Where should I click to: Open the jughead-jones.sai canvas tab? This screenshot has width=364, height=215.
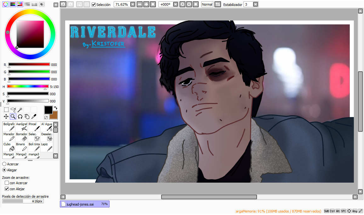click(85, 204)
